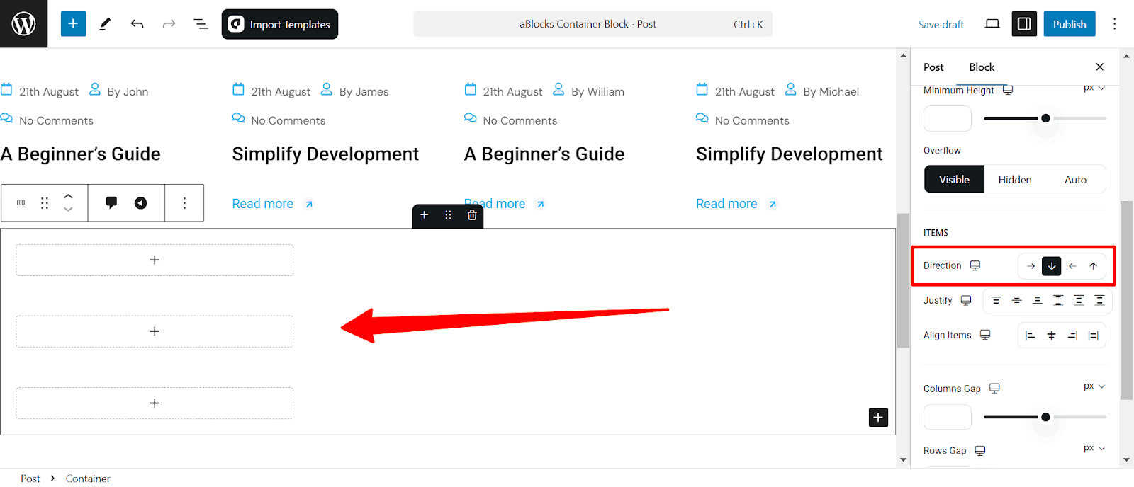1134x487 pixels.
Task: Click the Columns Gap value field
Action: 947,417
